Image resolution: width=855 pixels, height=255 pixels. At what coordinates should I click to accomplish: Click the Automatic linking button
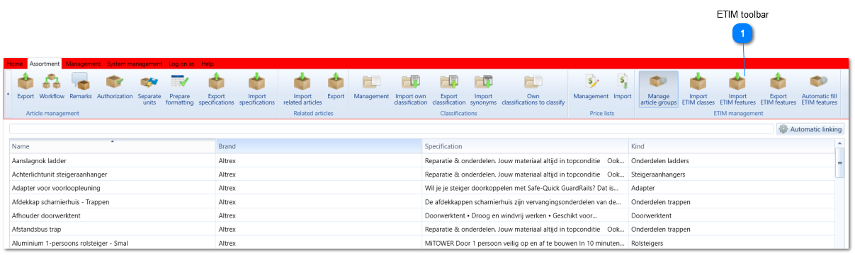pos(810,129)
